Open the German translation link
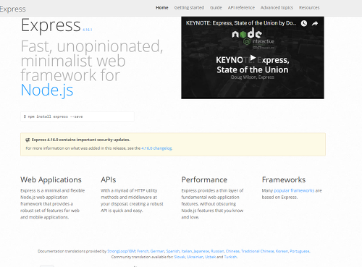Image resolution: width=362 pixels, height=267 pixels. [x=157, y=251]
